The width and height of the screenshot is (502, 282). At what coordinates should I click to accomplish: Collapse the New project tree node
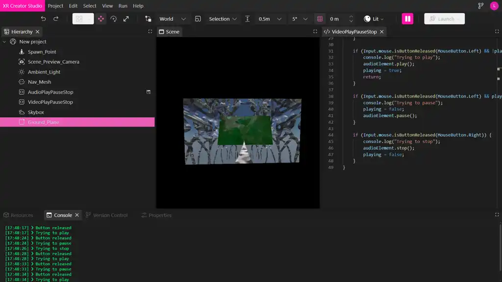pos(4,42)
